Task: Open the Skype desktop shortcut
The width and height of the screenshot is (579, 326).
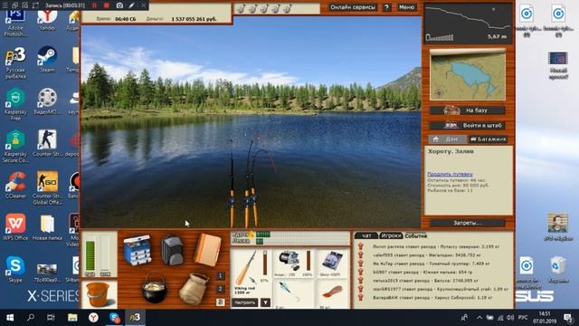Action: click(15, 269)
